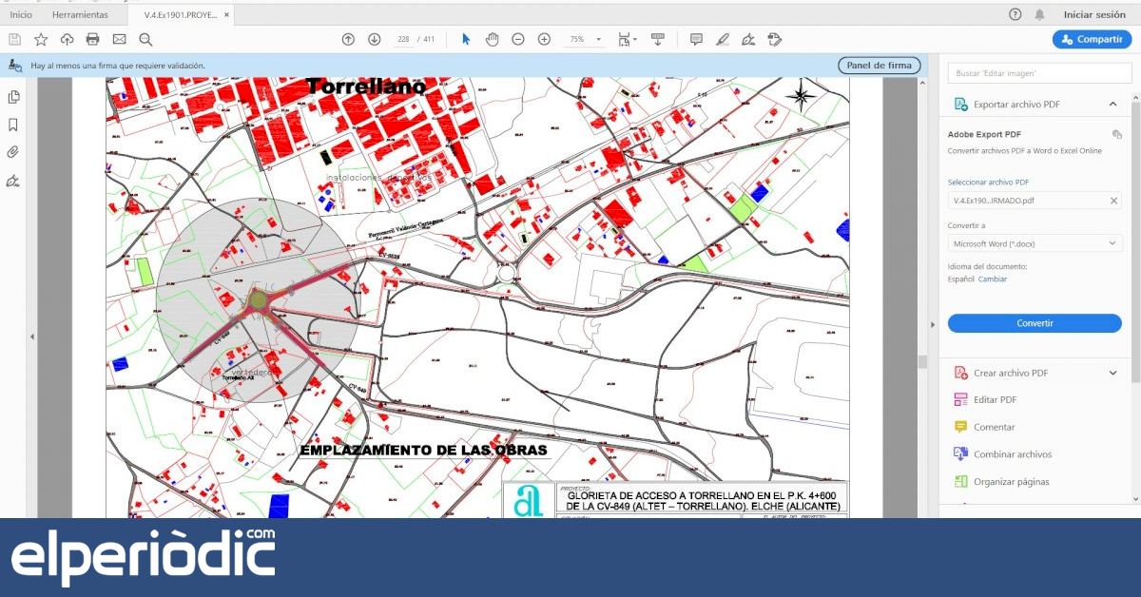
Task: Switch to the Herramientas tab
Action: (x=80, y=15)
